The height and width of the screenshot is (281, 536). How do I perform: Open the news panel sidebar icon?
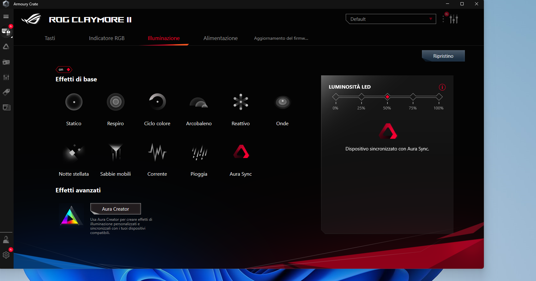tap(6, 107)
